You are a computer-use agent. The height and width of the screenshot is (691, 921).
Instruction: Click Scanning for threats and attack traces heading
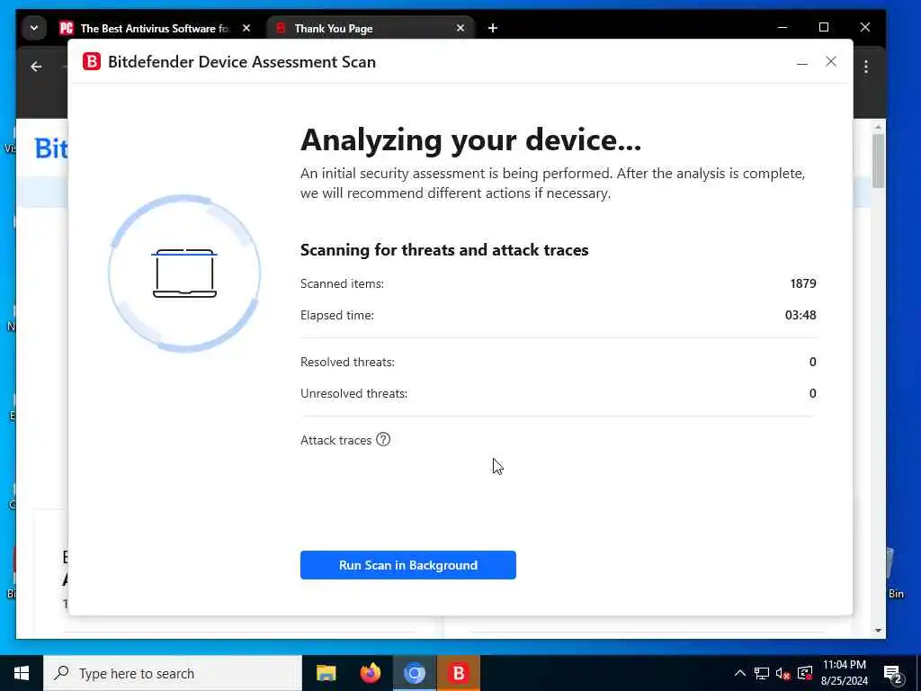point(444,250)
